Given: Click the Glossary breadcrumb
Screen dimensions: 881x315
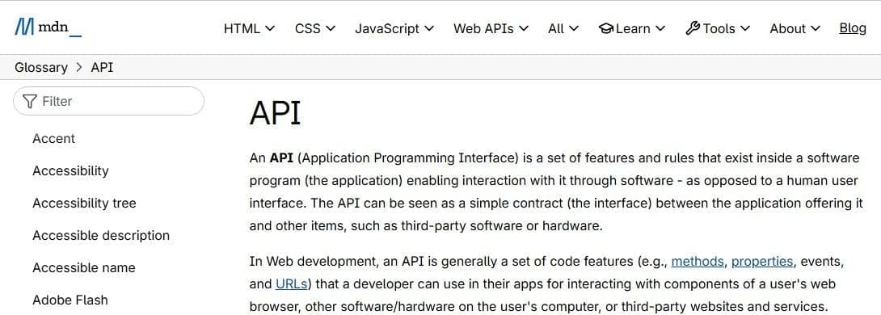Looking at the screenshot, I should 41,67.
